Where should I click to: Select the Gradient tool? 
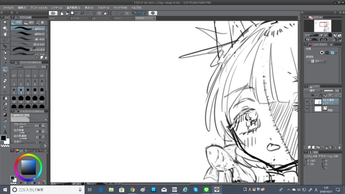(x=5, y=115)
